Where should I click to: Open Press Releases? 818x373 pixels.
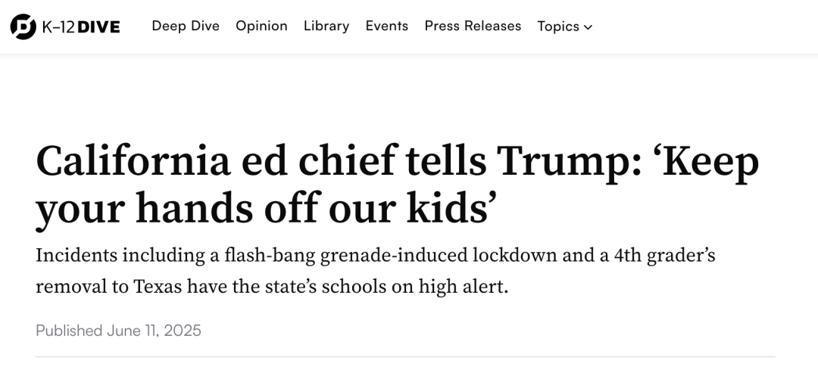click(473, 26)
